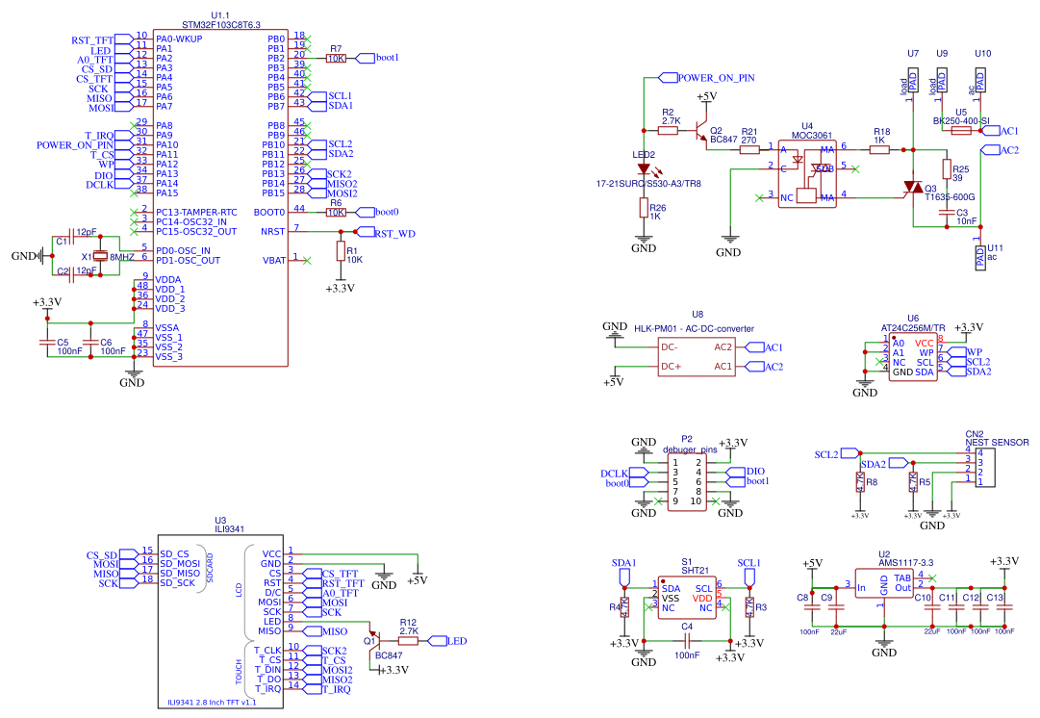This screenshot has height=718, width=1040.
Task: Select the Q2 BC847 transistor
Action: (x=701, y=136)
